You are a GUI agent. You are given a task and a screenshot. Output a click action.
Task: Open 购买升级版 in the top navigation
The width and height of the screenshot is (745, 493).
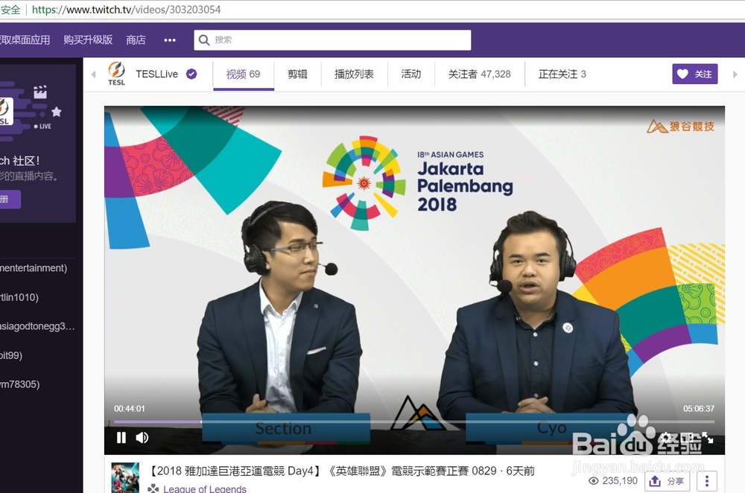click(88, 40)
